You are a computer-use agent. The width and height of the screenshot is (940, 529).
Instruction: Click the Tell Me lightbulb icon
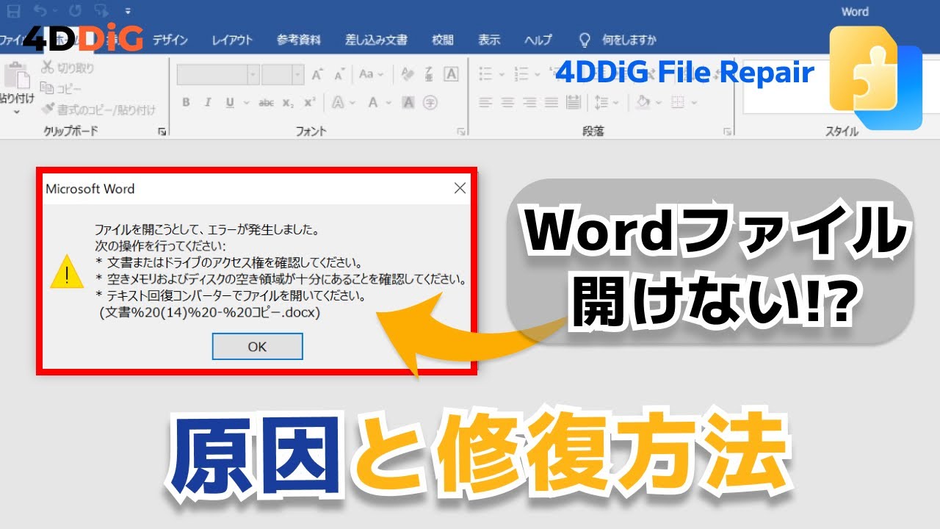585,40
